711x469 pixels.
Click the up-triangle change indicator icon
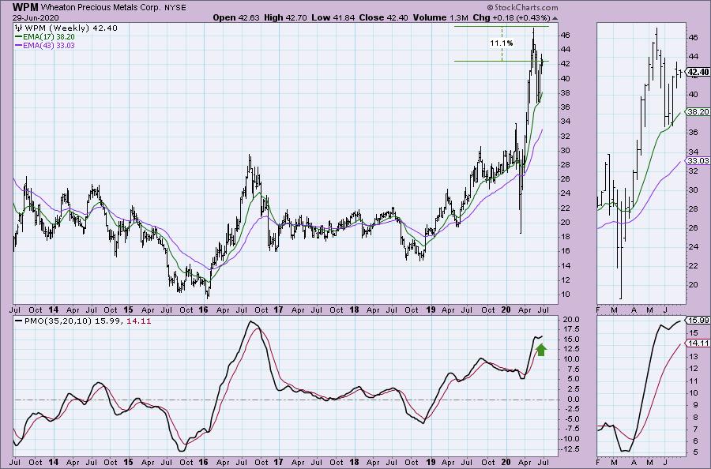click(555, 18)
